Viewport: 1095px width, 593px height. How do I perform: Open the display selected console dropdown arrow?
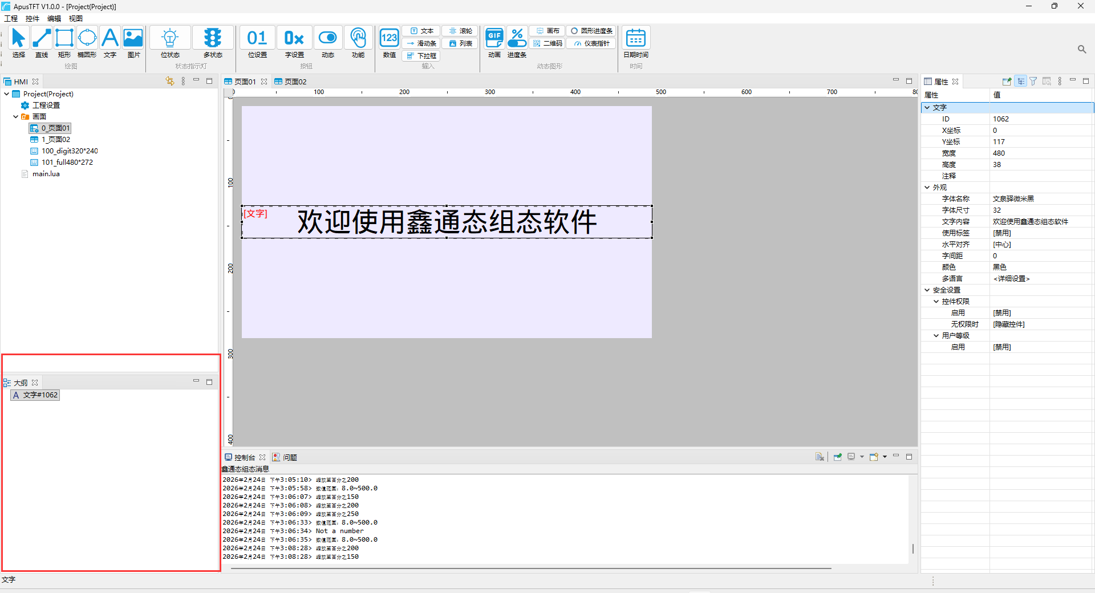pos(862,457)
